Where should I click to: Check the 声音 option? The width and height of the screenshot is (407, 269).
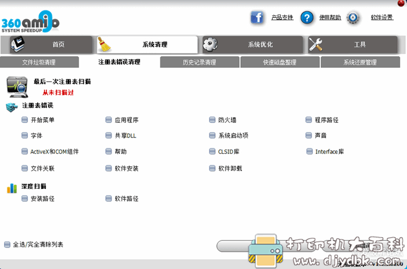[x=308, y=136]
